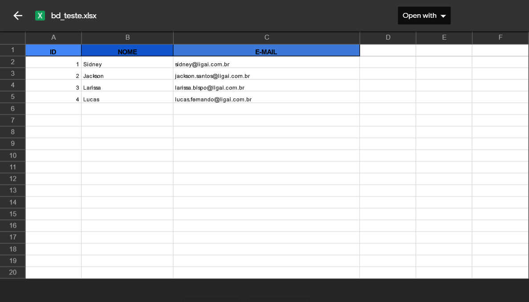Select row 13 header
529x302 pixels.
[x=12, y=190]
